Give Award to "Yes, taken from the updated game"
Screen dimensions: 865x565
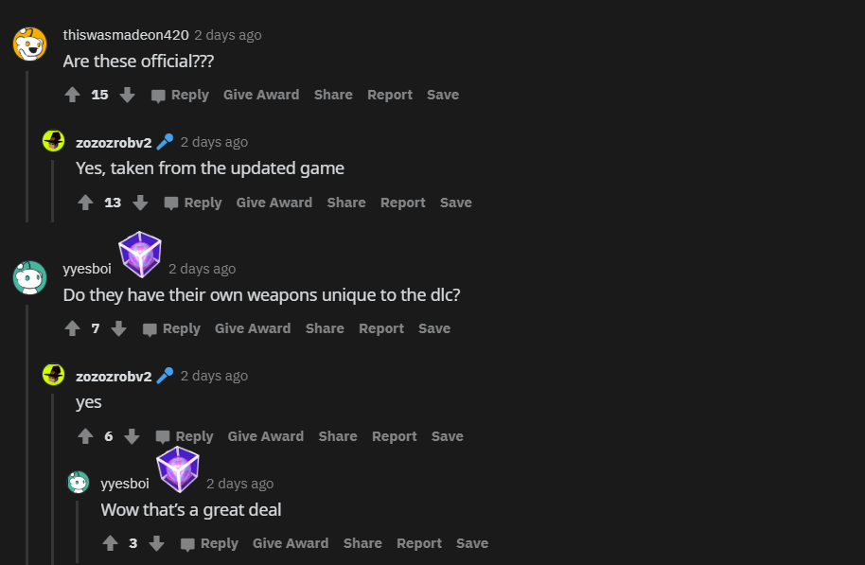pos(274,203)
